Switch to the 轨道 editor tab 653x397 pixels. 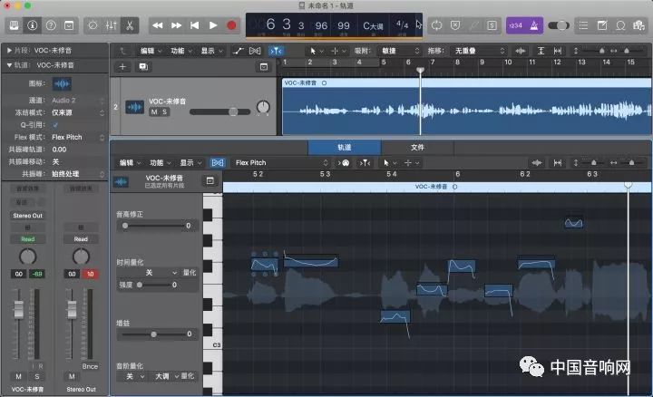click(x=345, y=148)
